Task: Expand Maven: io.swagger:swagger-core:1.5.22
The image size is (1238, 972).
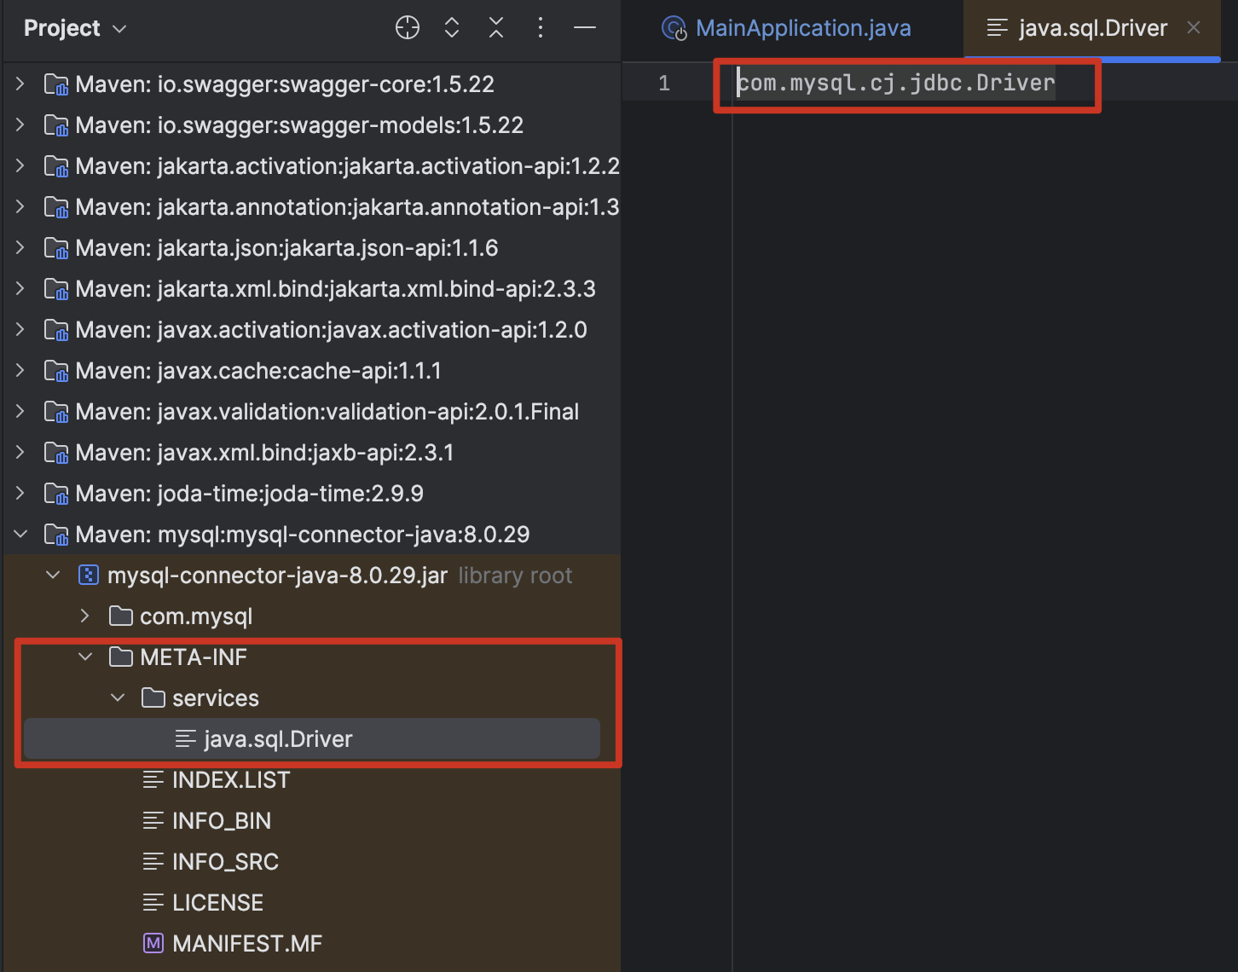Action: [x=20, y=84]
